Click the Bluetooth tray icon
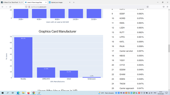The width and height of the screenshot is (170, 95). (x=116, y=93)
